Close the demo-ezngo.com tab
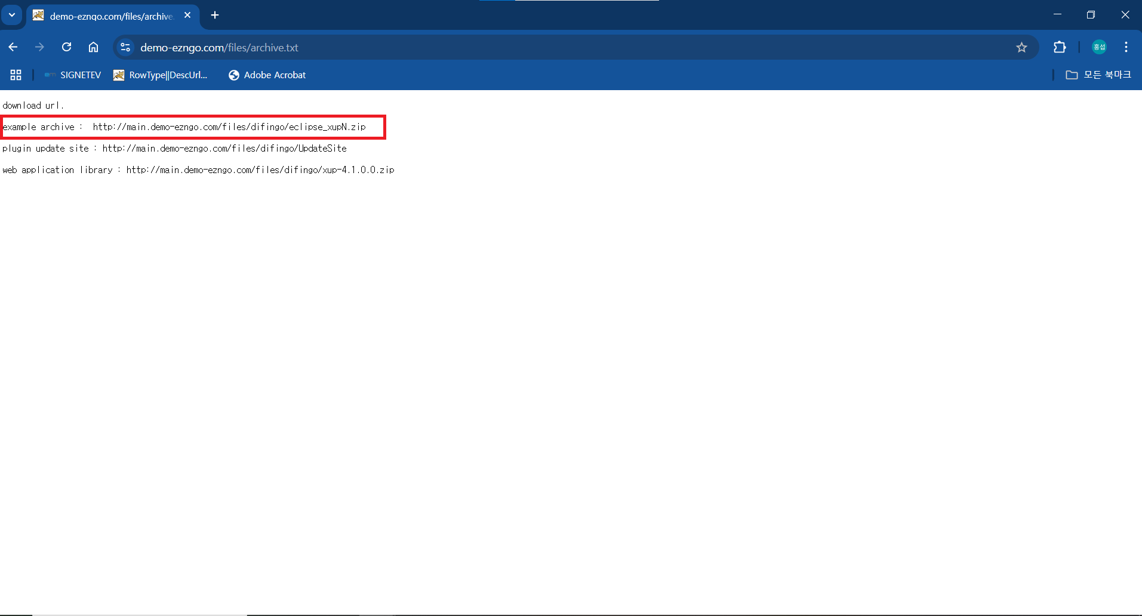This screenshot has width=1142, height=616. coord(187,16)
